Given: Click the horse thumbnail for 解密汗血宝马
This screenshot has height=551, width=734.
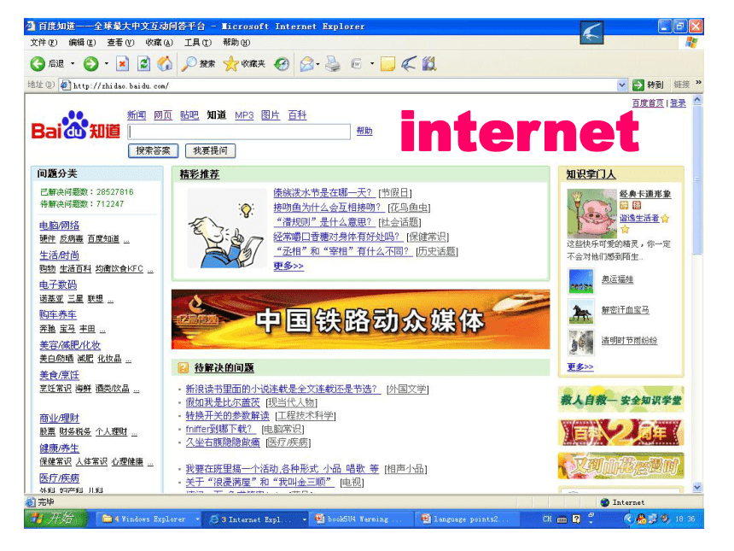Looking at the screenshot, I should (x=581, y=311).
